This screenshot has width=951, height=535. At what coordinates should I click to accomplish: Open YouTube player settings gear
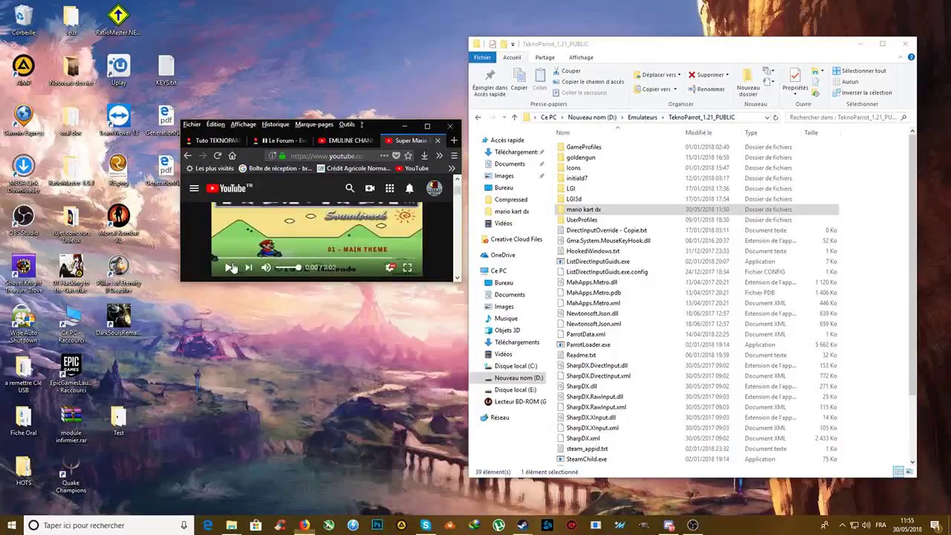389,267
